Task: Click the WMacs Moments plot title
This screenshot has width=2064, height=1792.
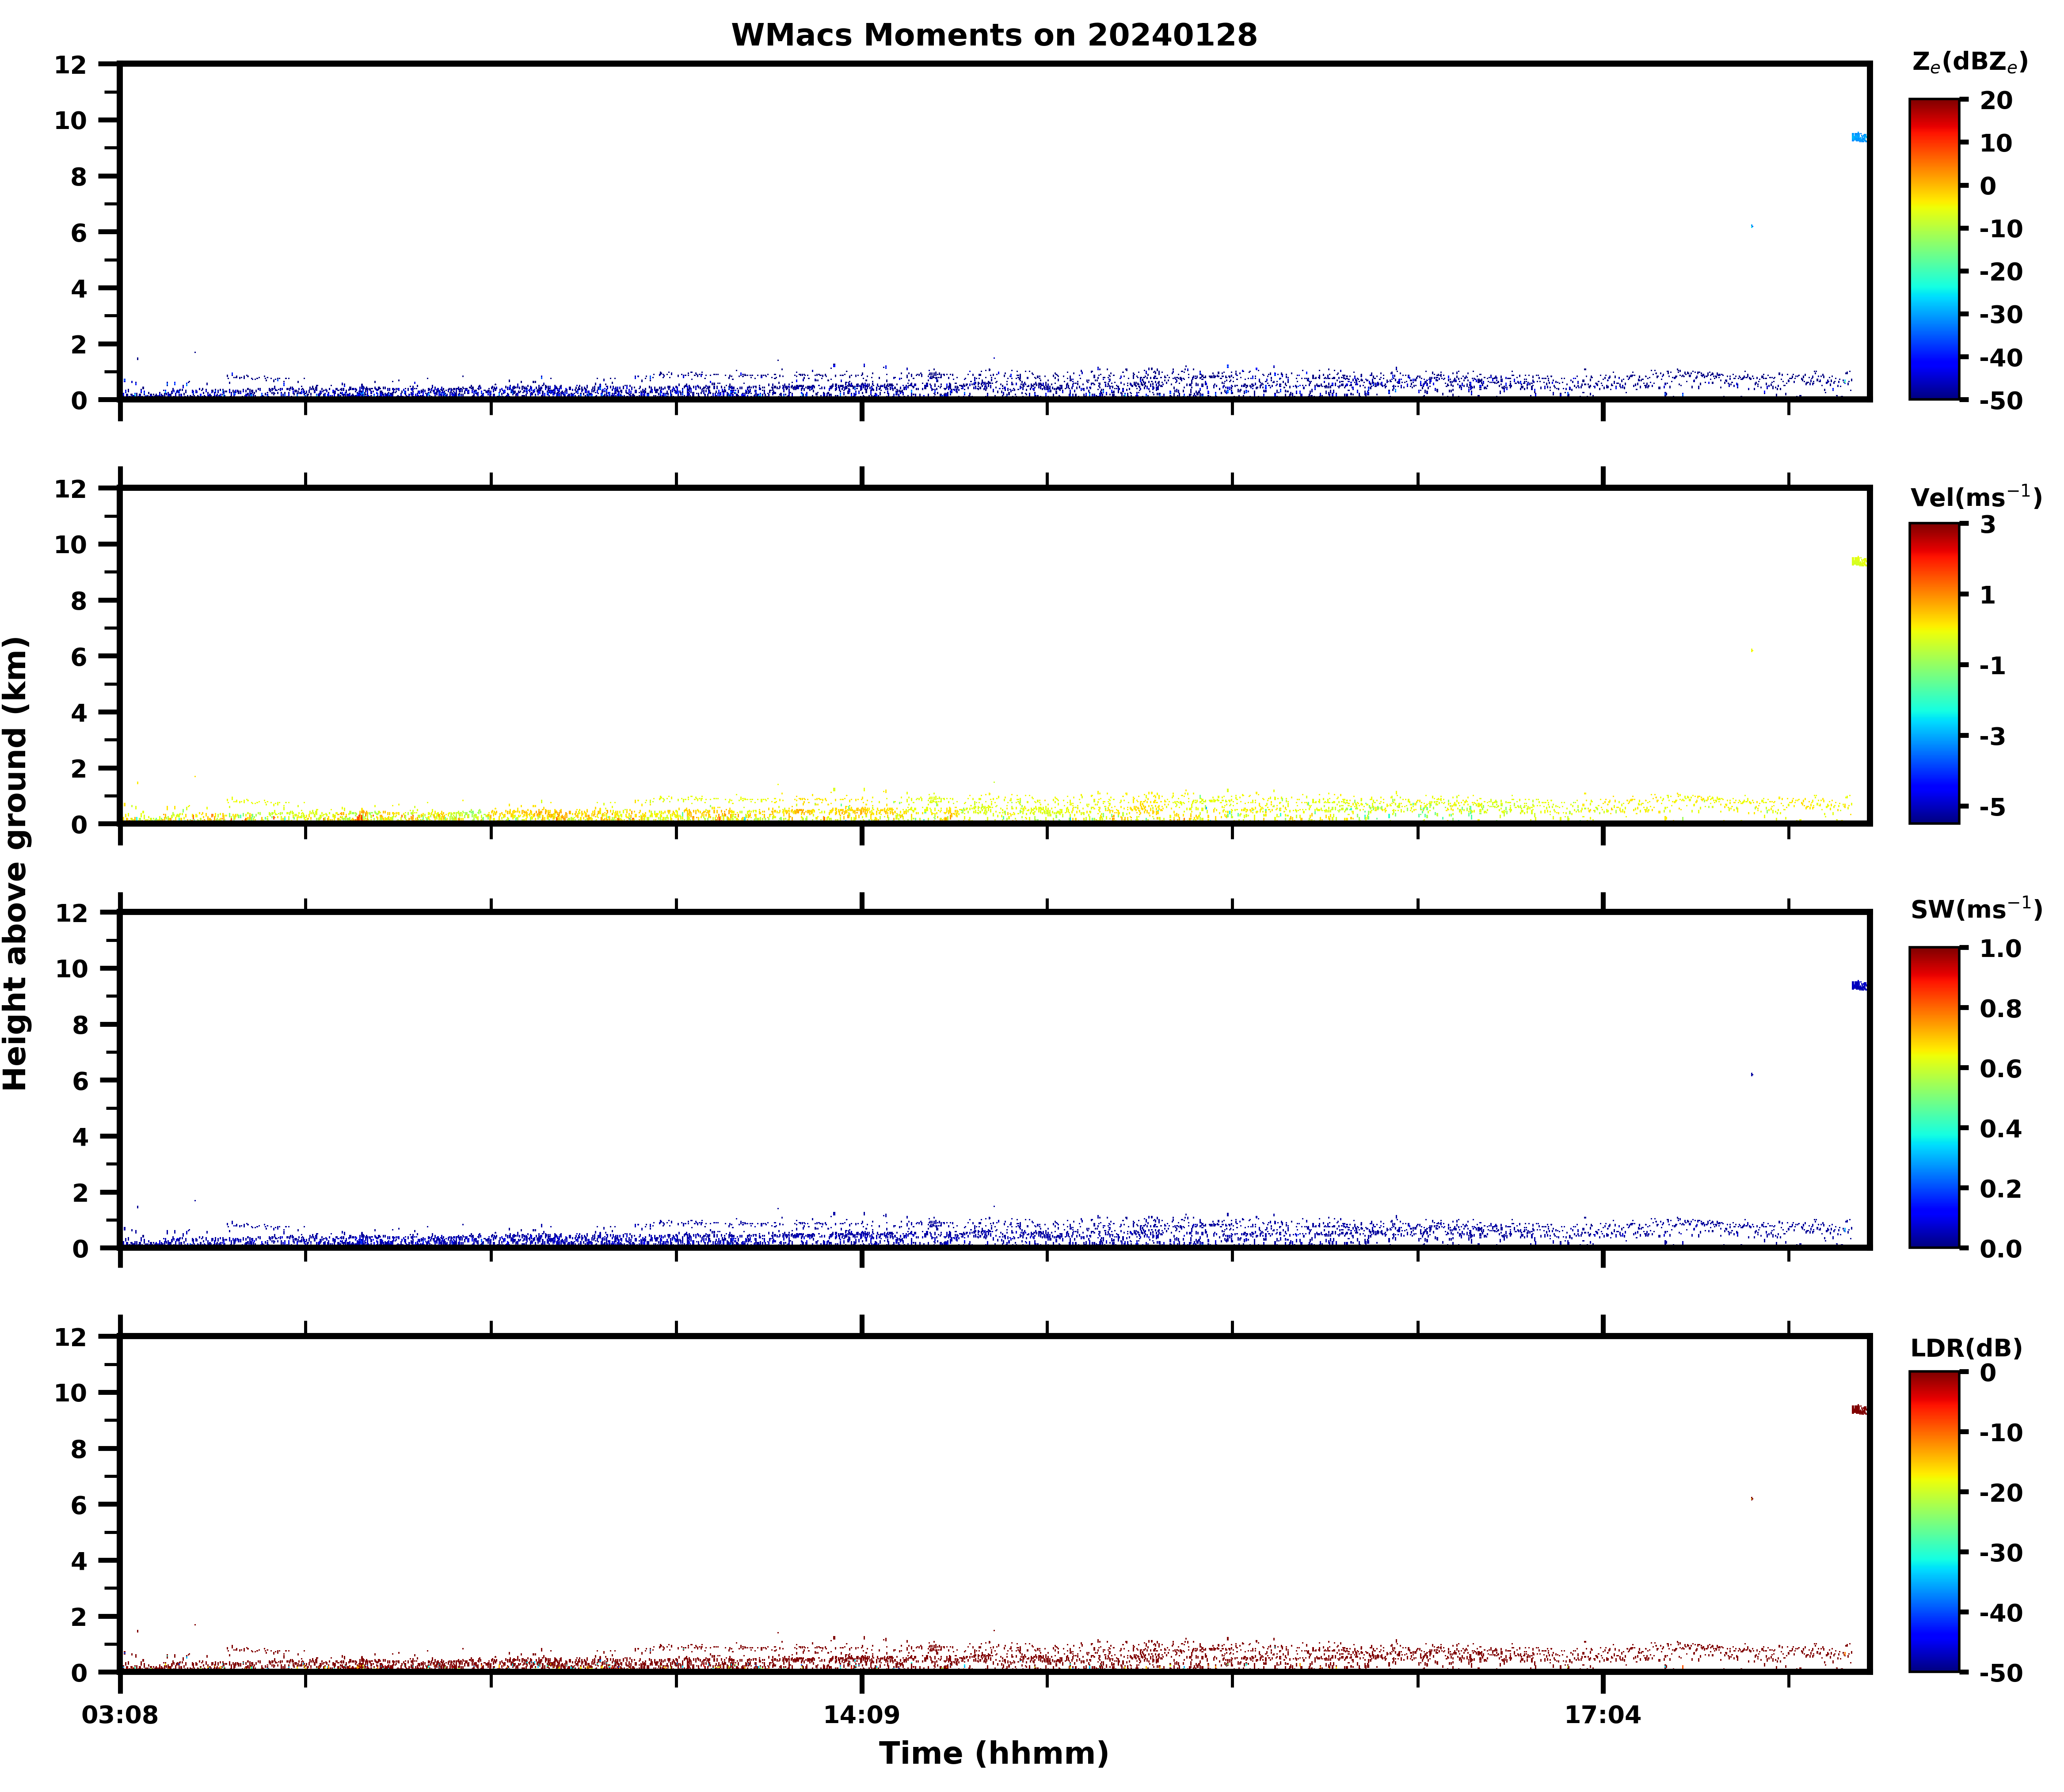Action: point(994,35)
